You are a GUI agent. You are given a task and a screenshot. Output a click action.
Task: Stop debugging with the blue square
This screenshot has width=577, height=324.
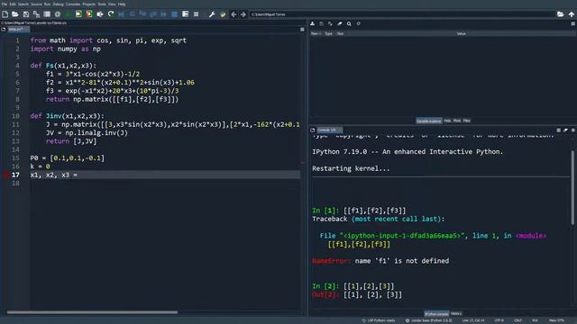coord(174,14)
